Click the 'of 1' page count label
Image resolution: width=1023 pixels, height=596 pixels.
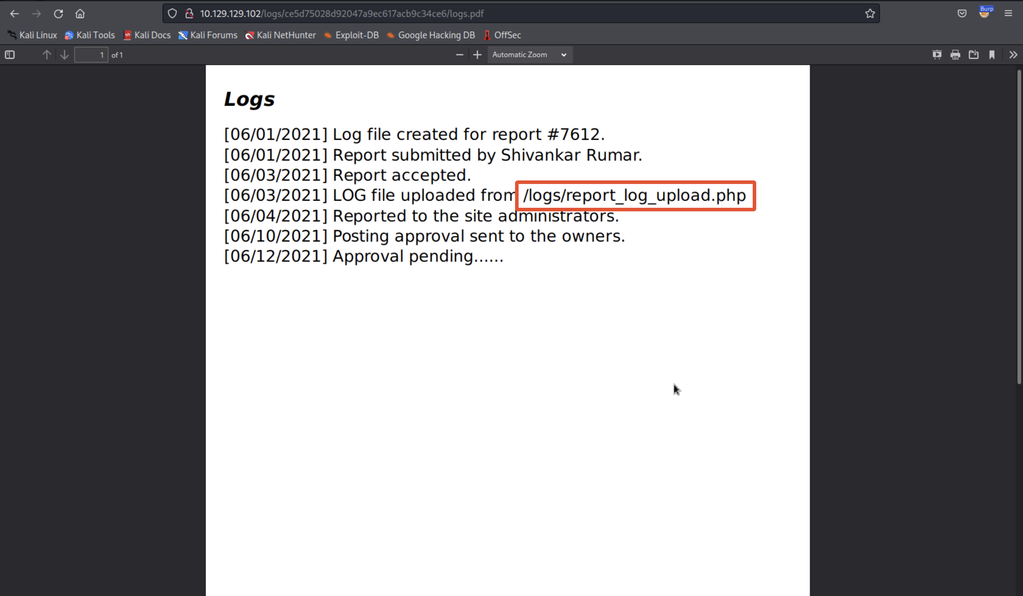[x=117, y=55]
